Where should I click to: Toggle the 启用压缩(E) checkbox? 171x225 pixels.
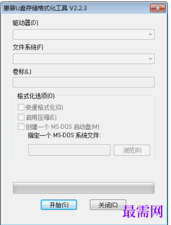click(x=21, y=117)
